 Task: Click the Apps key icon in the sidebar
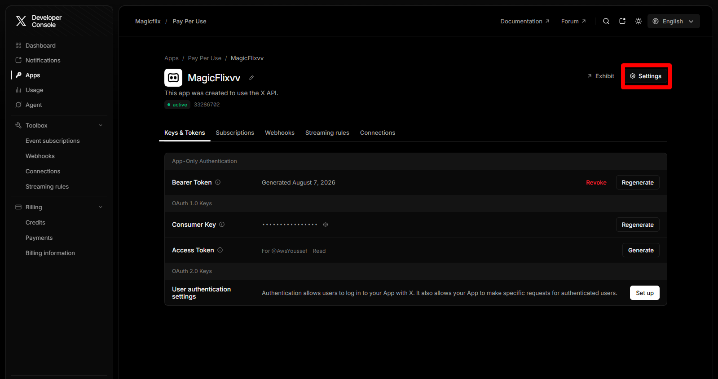tap(18, 75)
